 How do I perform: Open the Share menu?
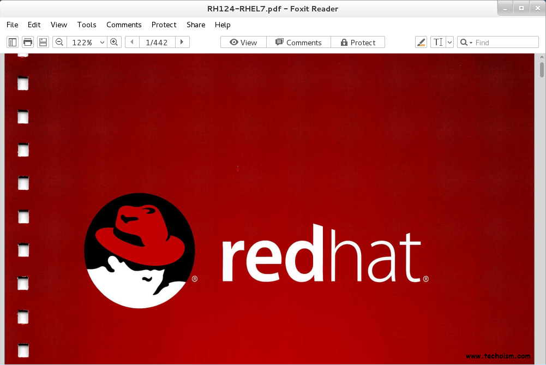(196, 25)
